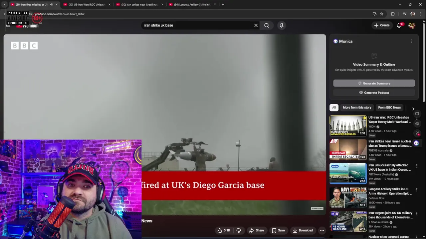This screenshot has height=239, width=426.
Task: Open the WION 'IRGC Unleashes' video thumbnail
Action: [x=348, y=125]
